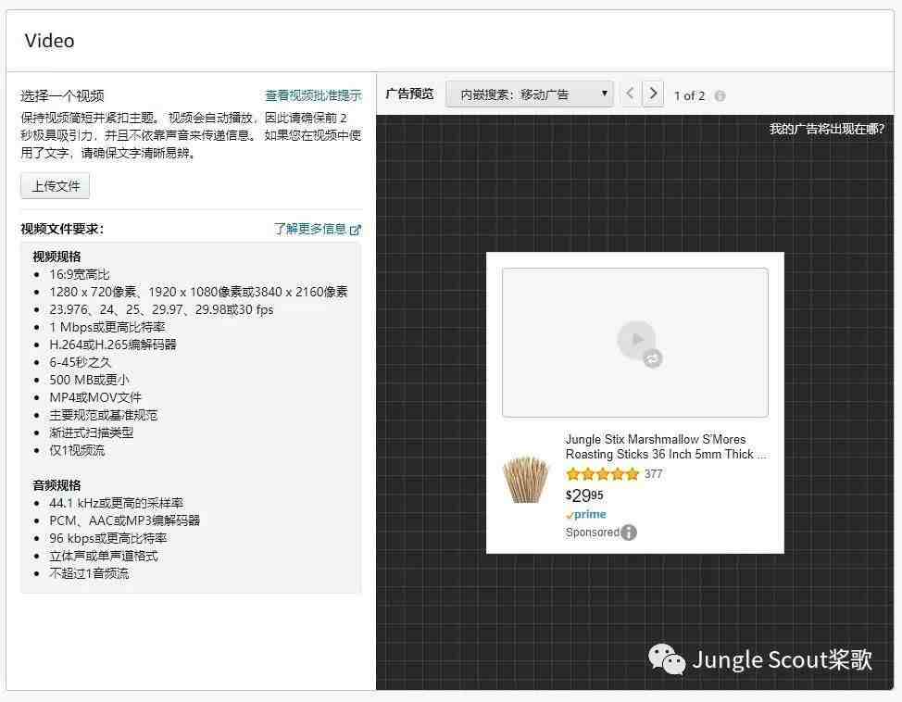Click 我的广告将出现在哪? link
This screenshot has width=902, height=702.
[827, 129]
